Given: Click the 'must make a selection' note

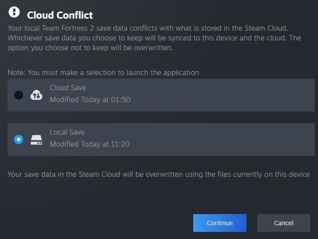Looking at the screenshot, I should (103, 72).
